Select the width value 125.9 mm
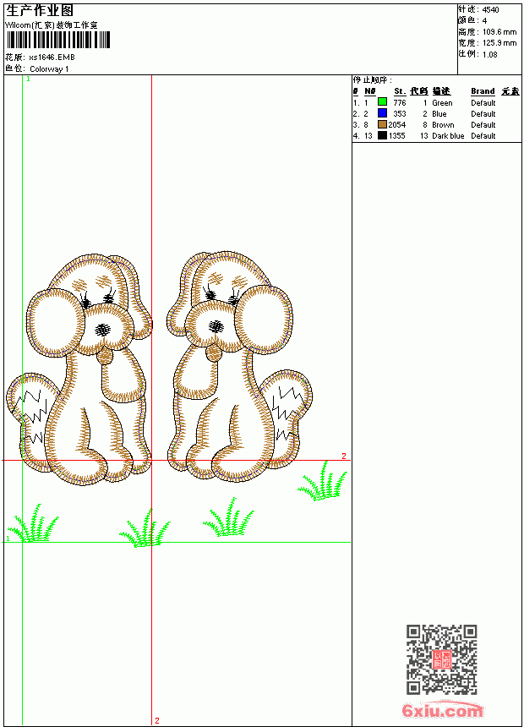This screenshot has height=727, width=524. click(x=499, y=43)
